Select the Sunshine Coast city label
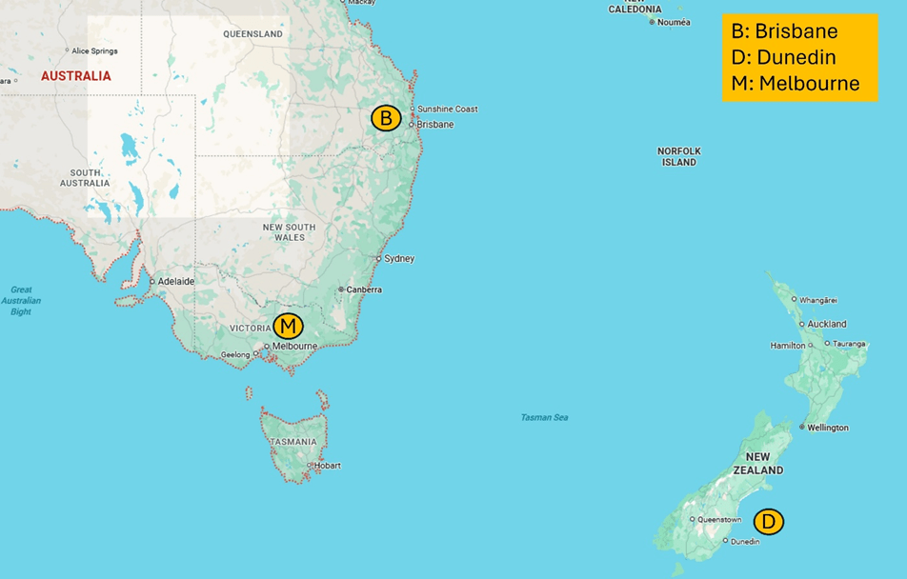 (447, 109)
